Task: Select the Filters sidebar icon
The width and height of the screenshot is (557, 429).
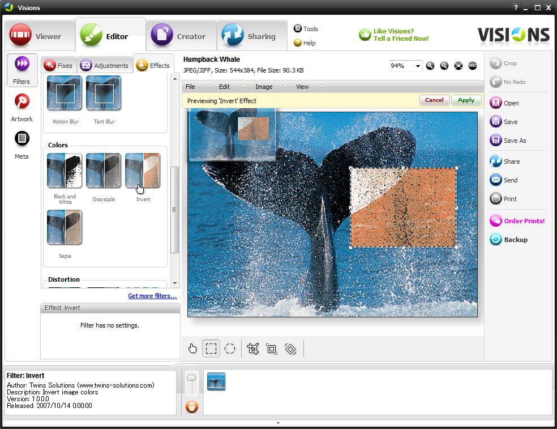Action: pyautogui.click(x=22, y=70)
